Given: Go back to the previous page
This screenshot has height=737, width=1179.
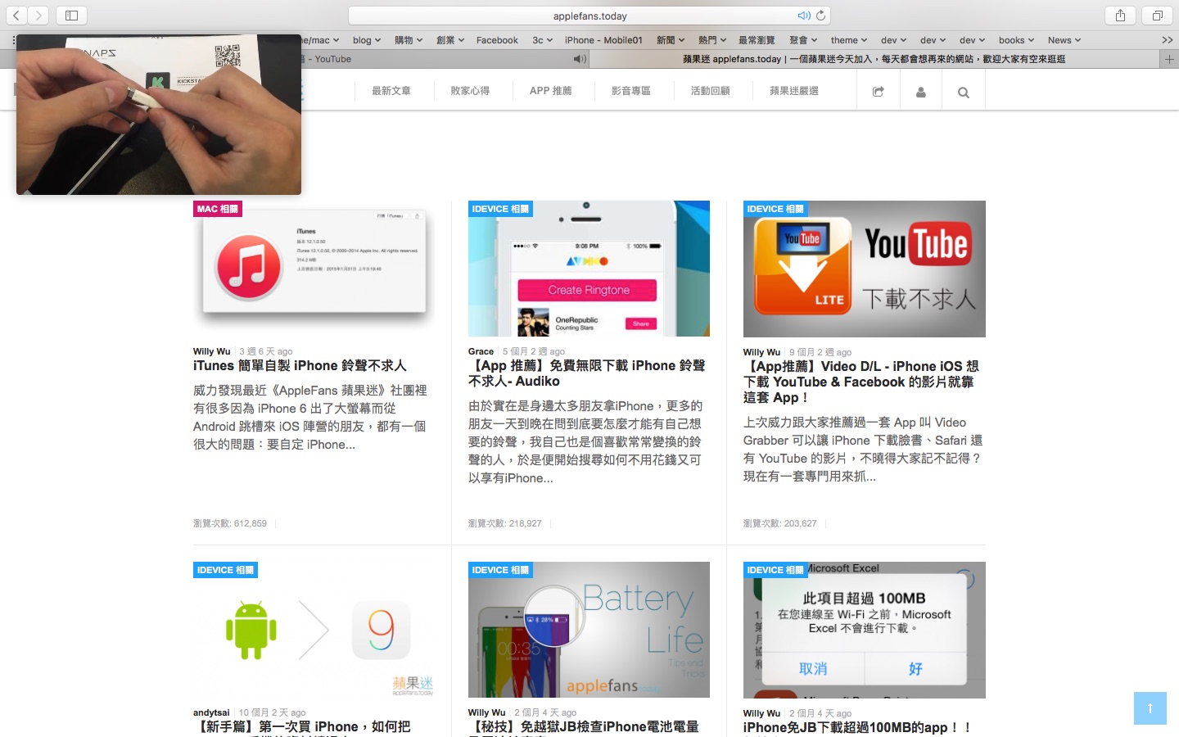Looking at the screenshot, I should pos(16,16).
